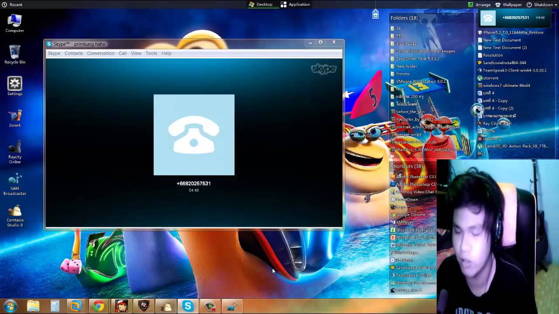Open the Settings gear desktop icon
This screenshot has width=559, height=314.
15,86
